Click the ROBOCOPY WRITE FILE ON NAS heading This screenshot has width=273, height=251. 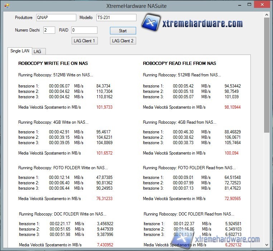pyautogui.click(x=53, y=63)
